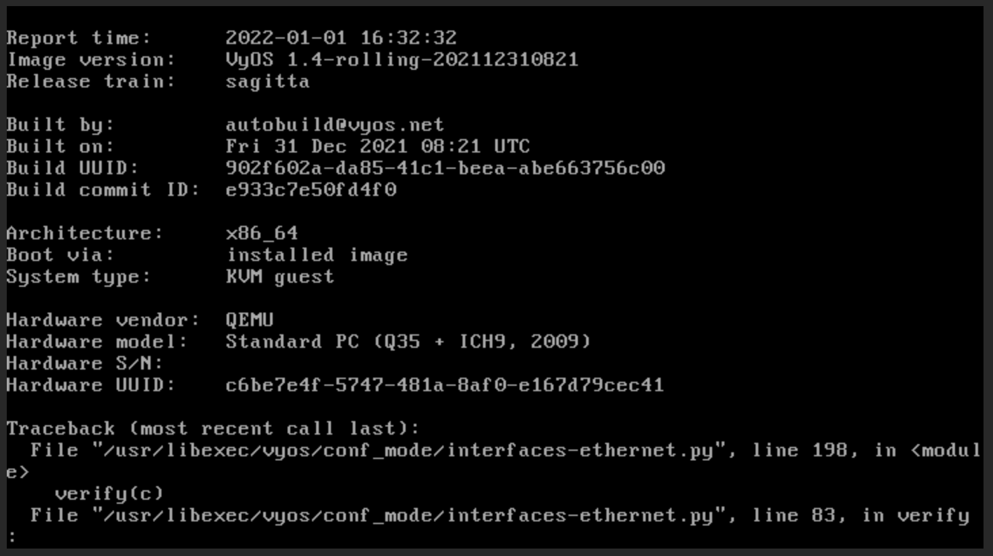Select the Hardware UUID value starting c6be7e4f
Image resolution: width=993 pixels, height=556 pixels.
(x=444, y=385)
